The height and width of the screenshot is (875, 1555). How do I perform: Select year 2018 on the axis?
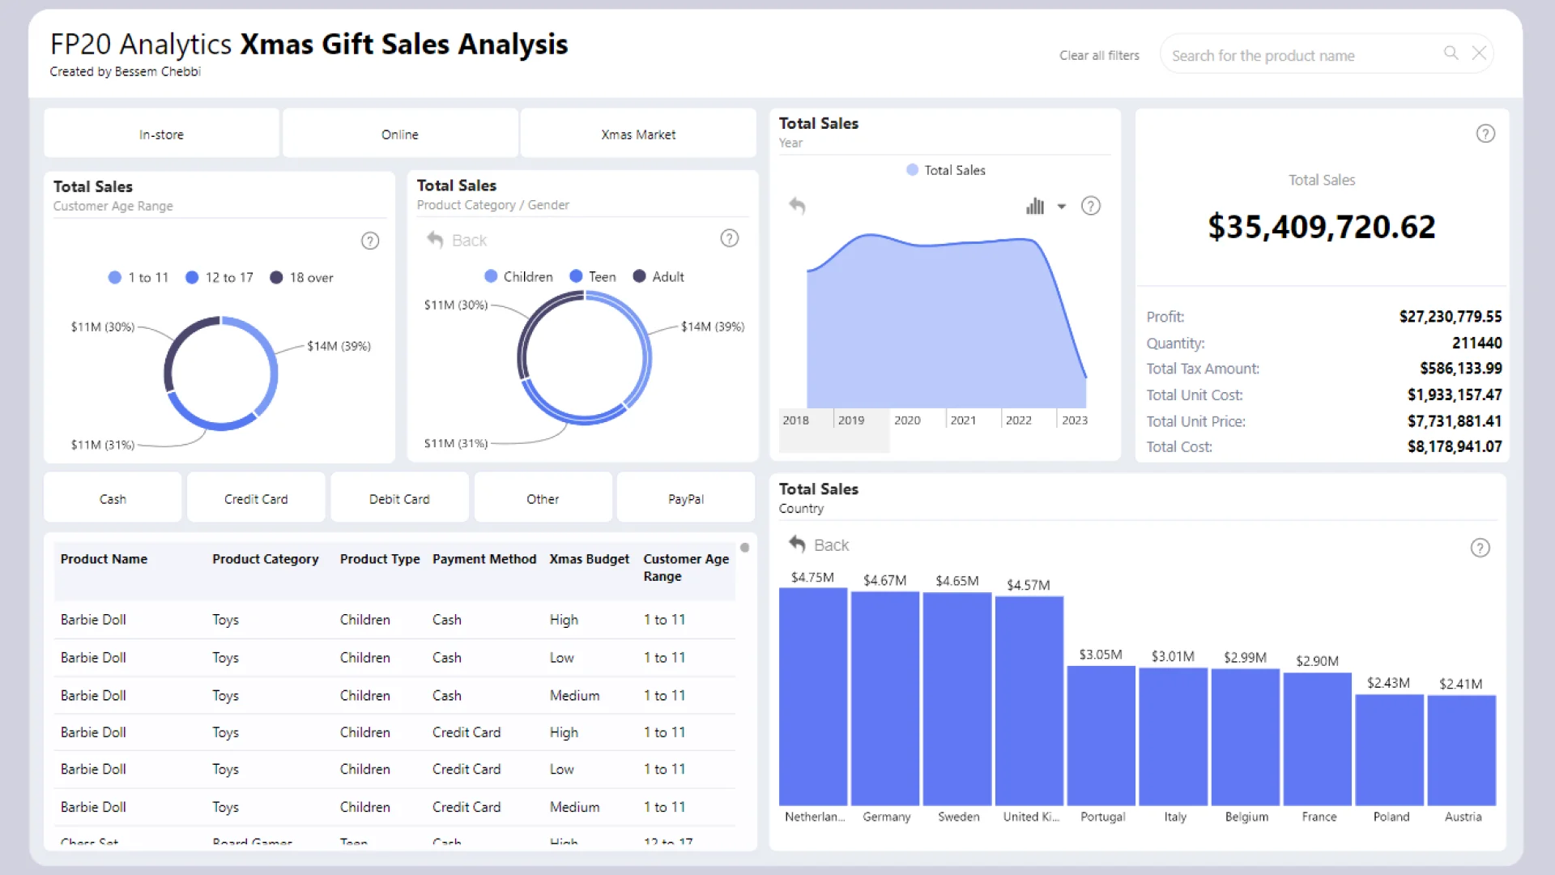click(795, 420)
